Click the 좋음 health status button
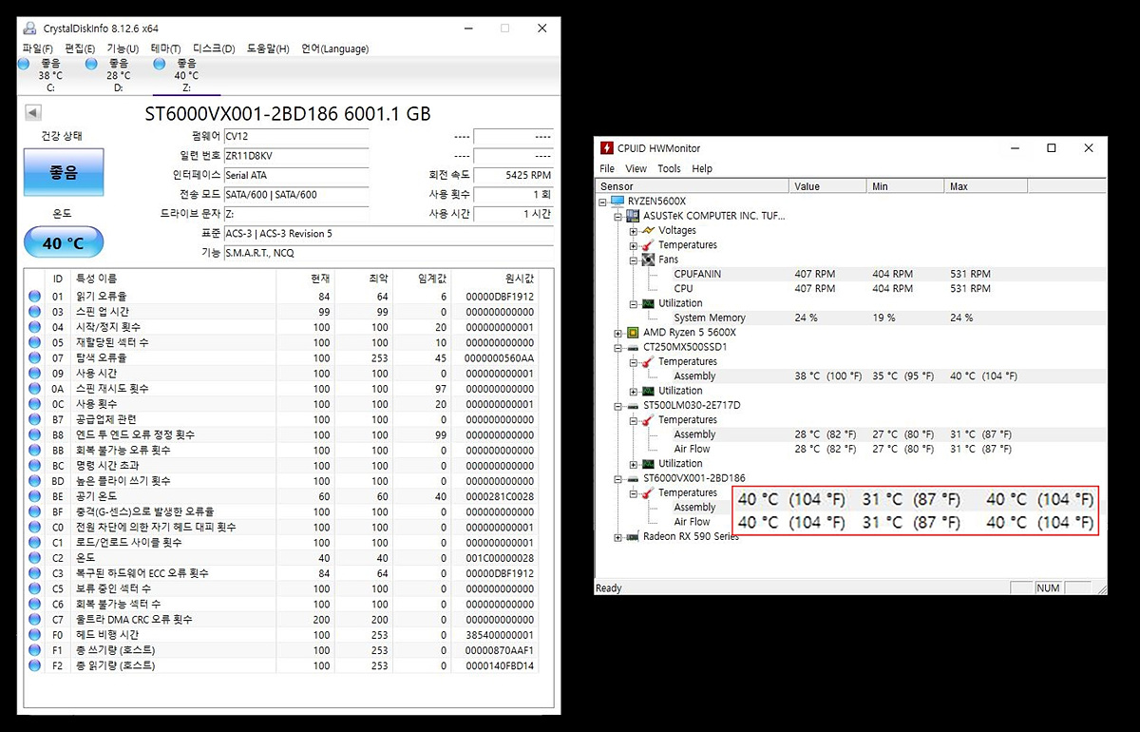Image resolution: width=1140 pixels, height=732 pixels. (x=64, y=172)
